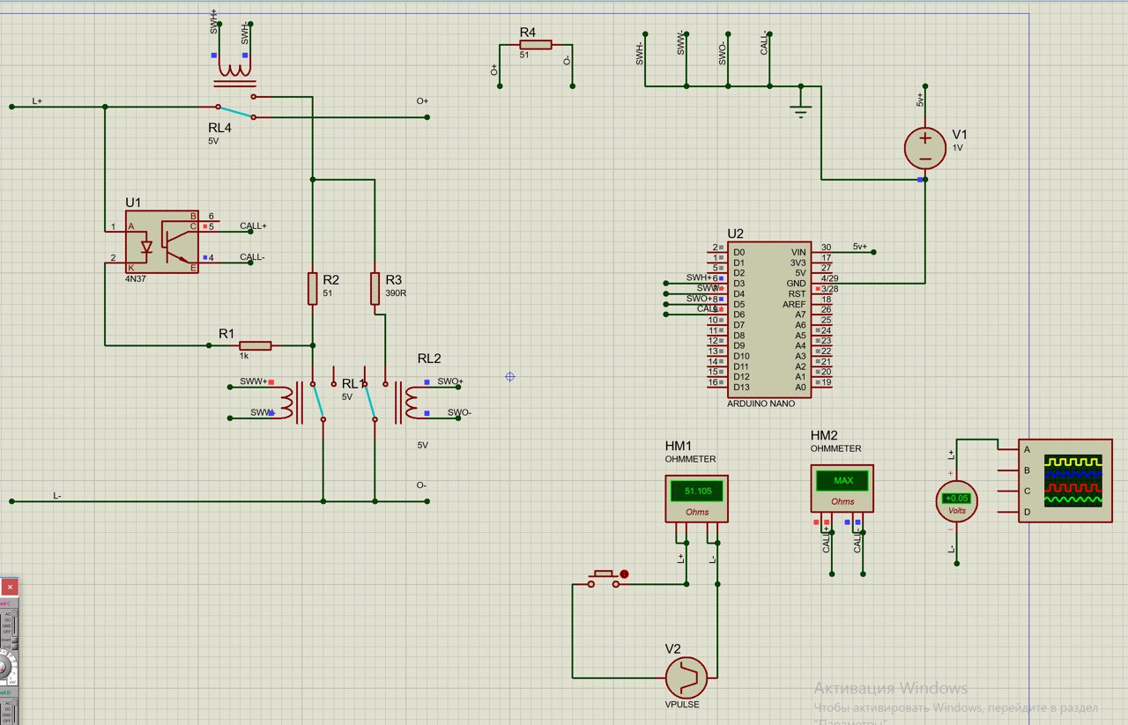Screen dimensions: 1128x725
Task: Click the 5v+ terminal label at VIN
Action: pyautogui.click(x=860, y=247)
